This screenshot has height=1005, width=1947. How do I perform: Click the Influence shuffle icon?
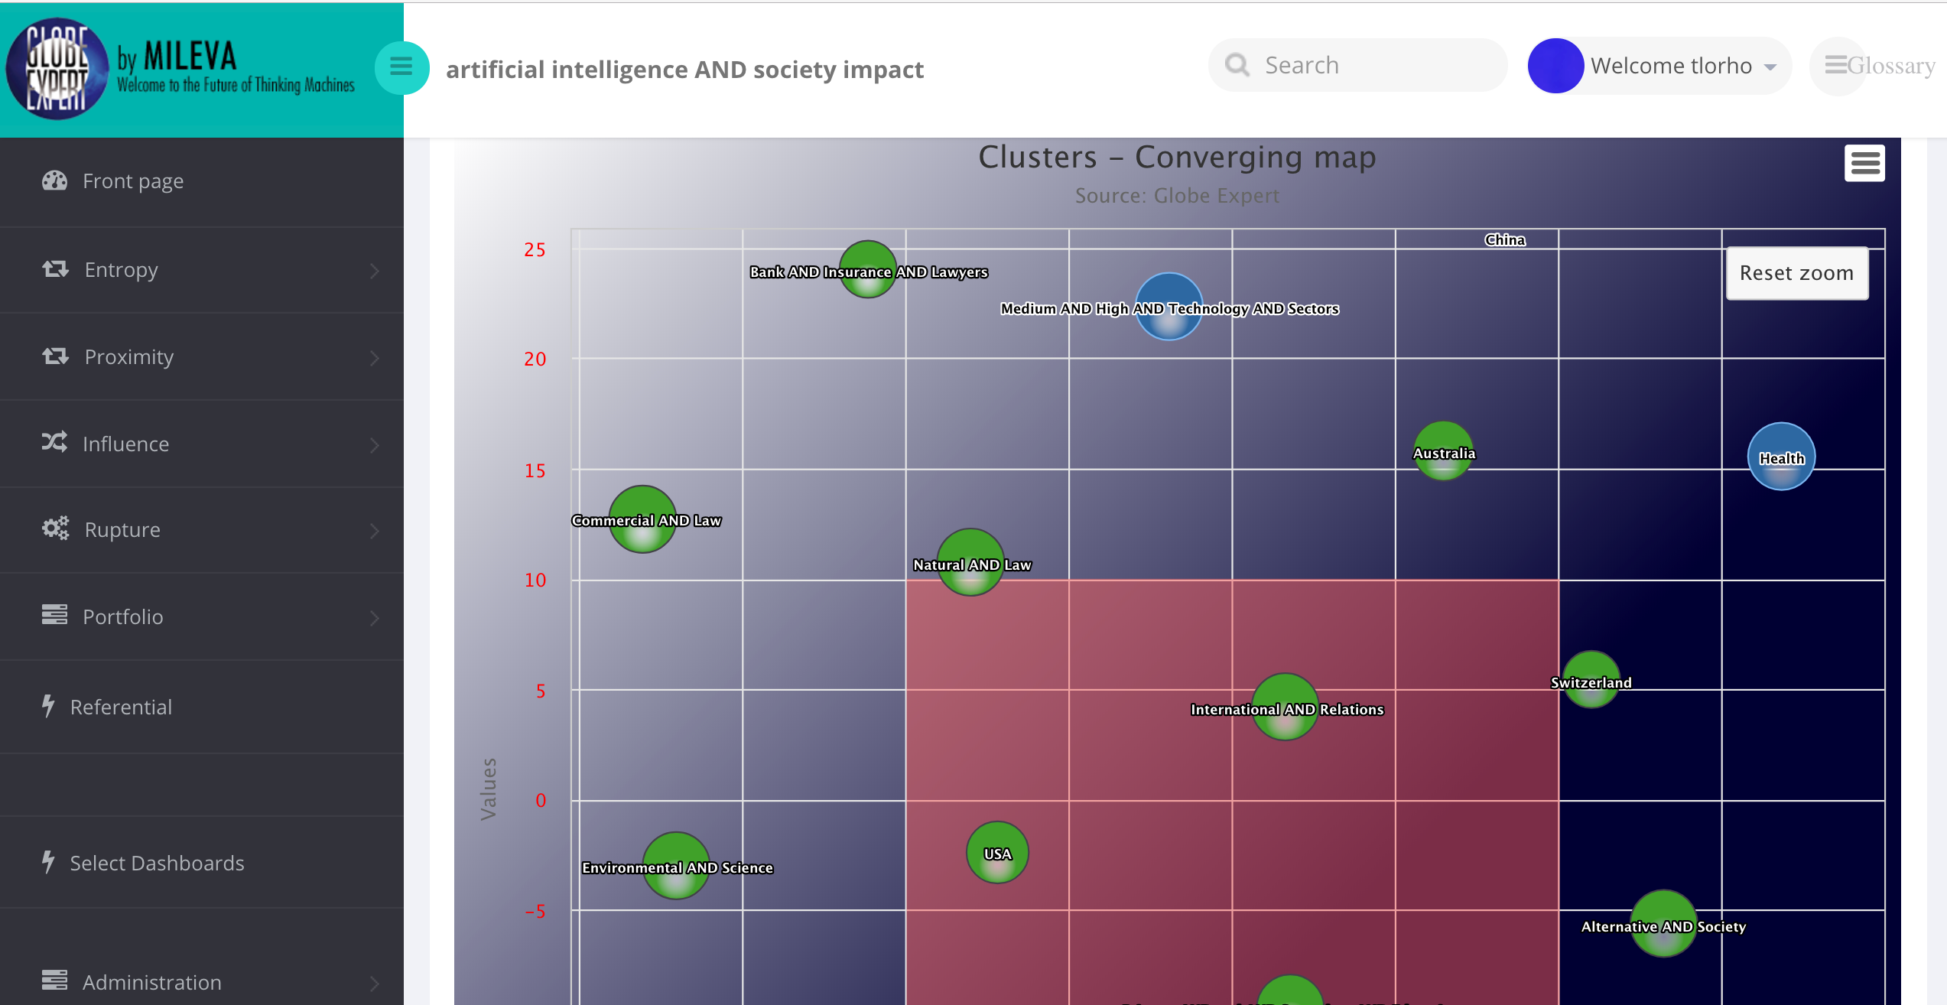point(54,443)
